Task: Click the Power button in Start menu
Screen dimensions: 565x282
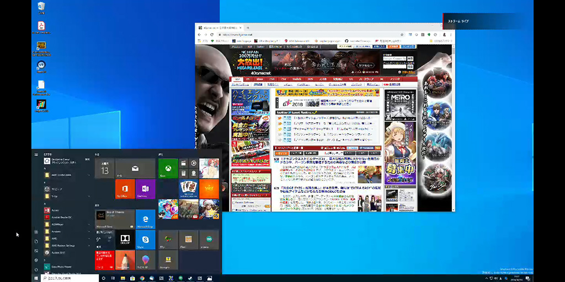Action: (36, 269)
